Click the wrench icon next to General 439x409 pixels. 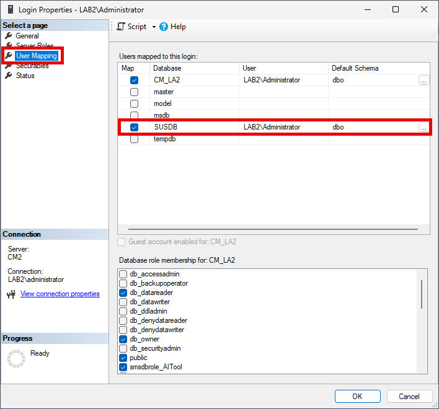(x=9, y=36)
